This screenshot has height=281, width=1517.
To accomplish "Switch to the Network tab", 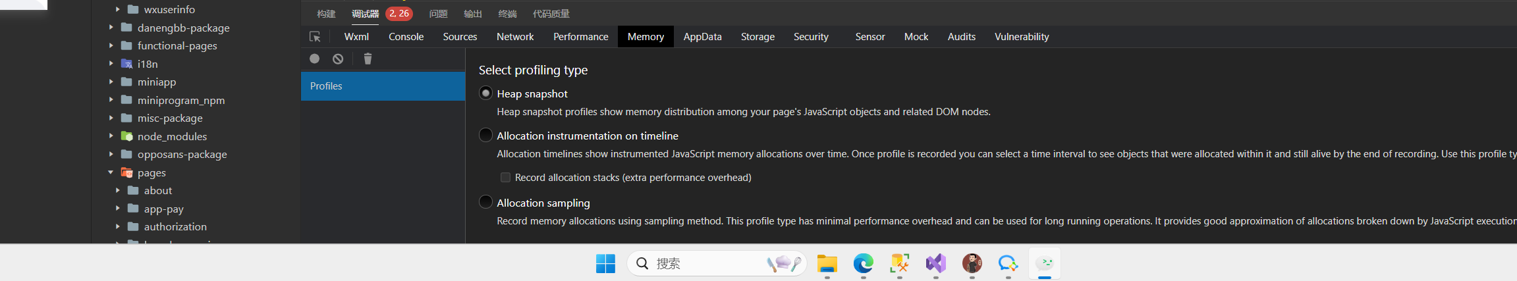I will (515, 37).
